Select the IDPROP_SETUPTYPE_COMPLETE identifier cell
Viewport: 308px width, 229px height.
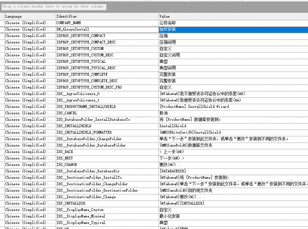(107, 75)
